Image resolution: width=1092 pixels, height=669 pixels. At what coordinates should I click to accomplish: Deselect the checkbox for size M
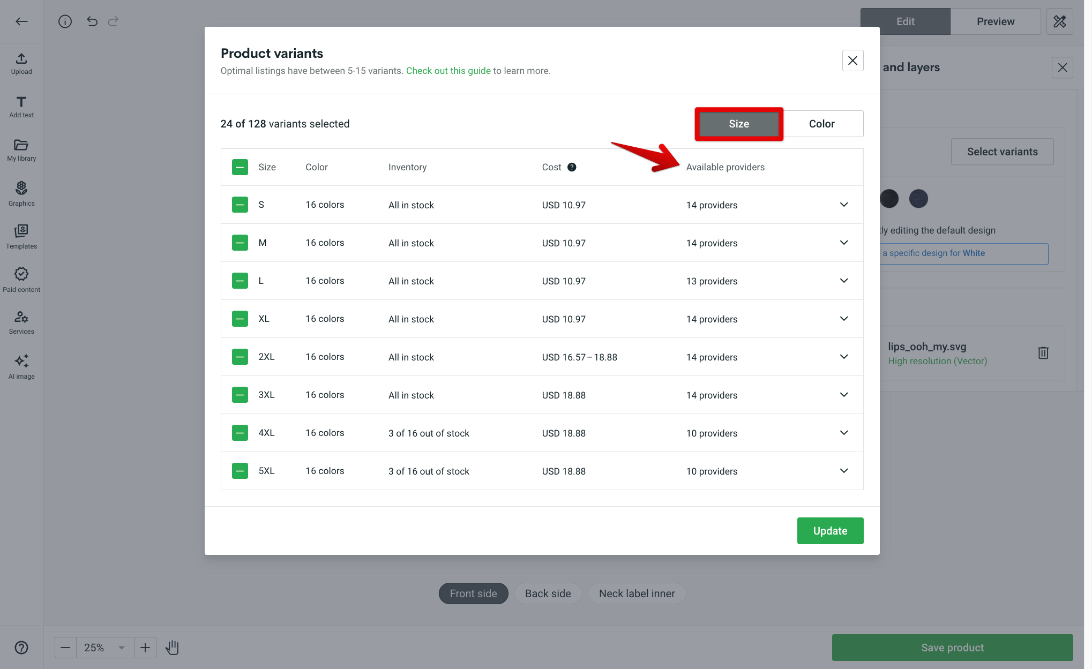click(x=240, y=242)
